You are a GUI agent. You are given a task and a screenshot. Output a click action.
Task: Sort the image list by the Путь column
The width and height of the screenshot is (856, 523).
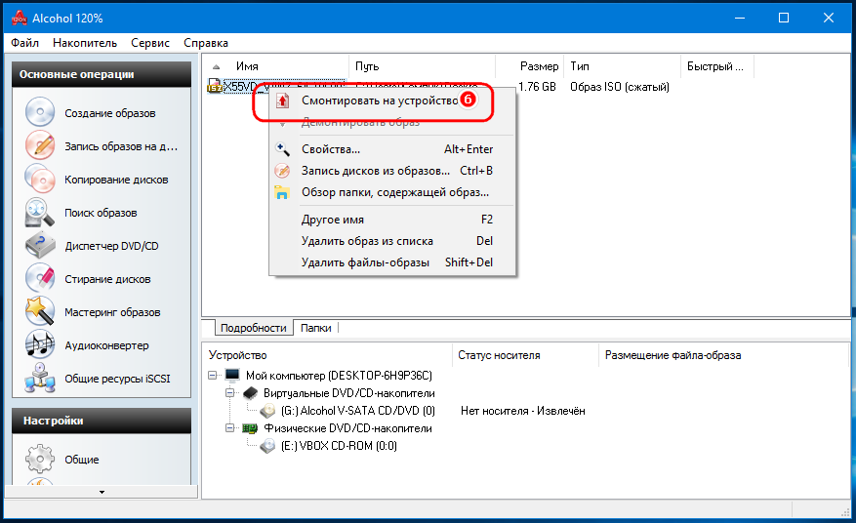(422, 66)
